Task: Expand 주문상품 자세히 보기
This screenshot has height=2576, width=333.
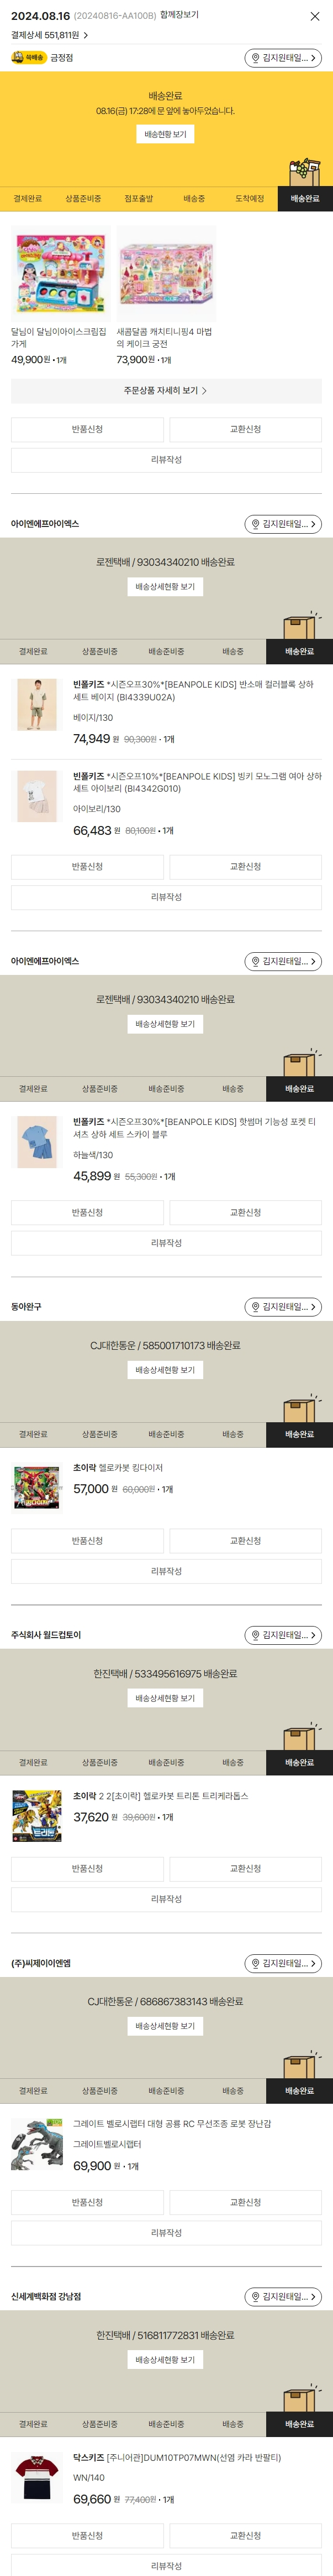Action: (x=166, y=390)
